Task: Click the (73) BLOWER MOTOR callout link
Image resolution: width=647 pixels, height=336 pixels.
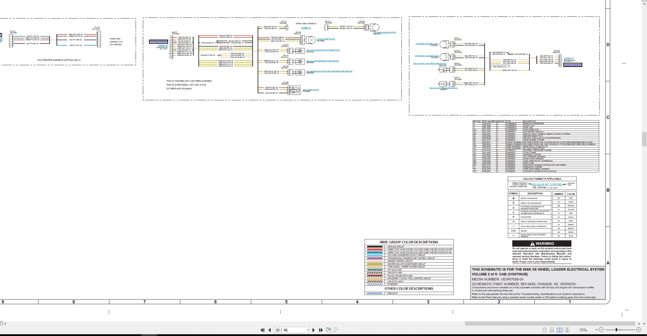Action: coord(326,39)
